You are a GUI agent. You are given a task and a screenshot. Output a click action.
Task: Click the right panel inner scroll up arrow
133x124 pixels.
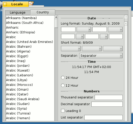click(126, 23)
